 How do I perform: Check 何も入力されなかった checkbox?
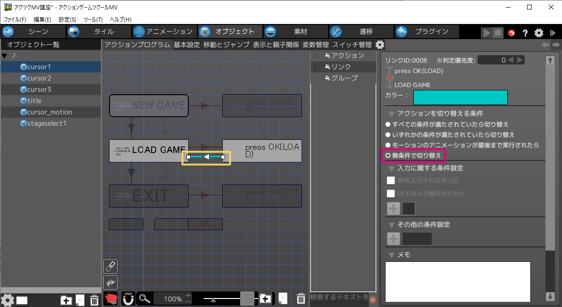pos(391,180)
